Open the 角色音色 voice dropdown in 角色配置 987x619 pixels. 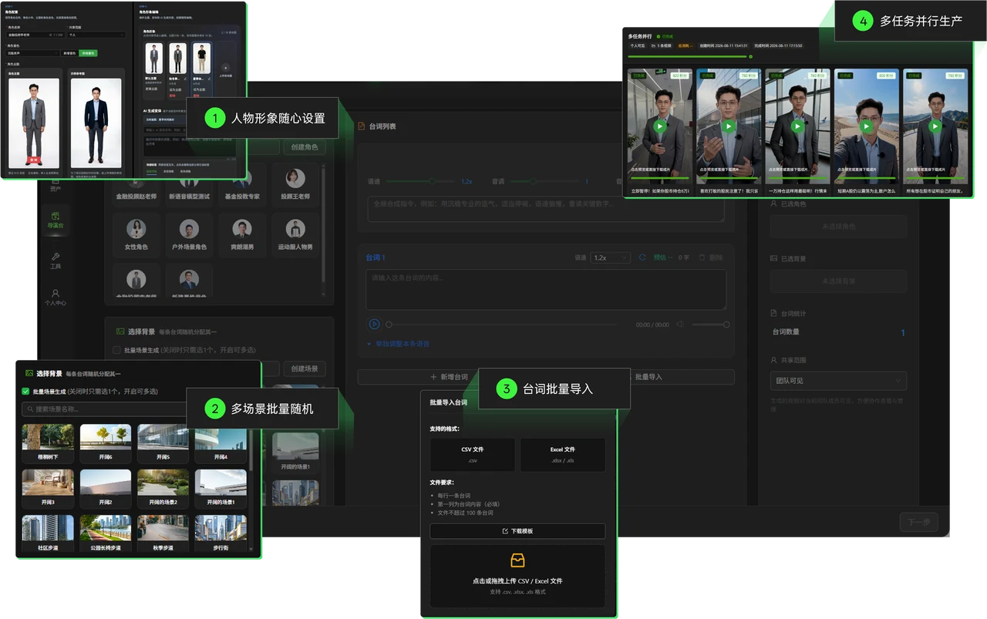pyautogui.click(x=32, y=53)
